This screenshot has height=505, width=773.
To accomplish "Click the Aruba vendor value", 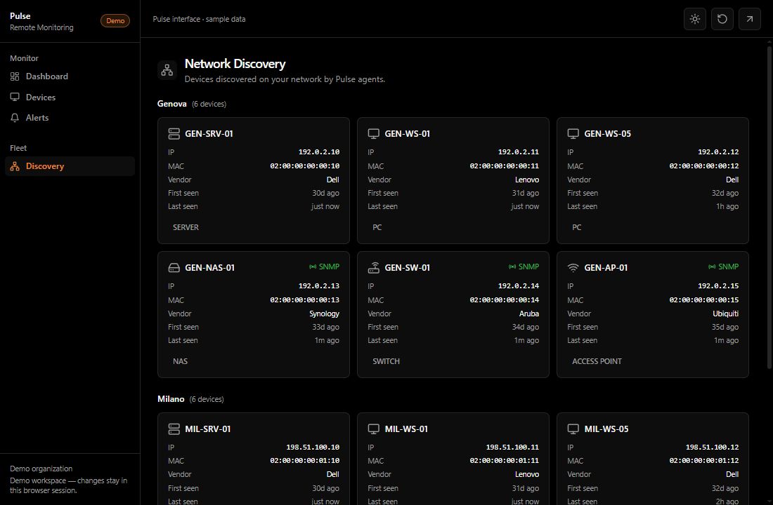I will (x=529, y=314).
